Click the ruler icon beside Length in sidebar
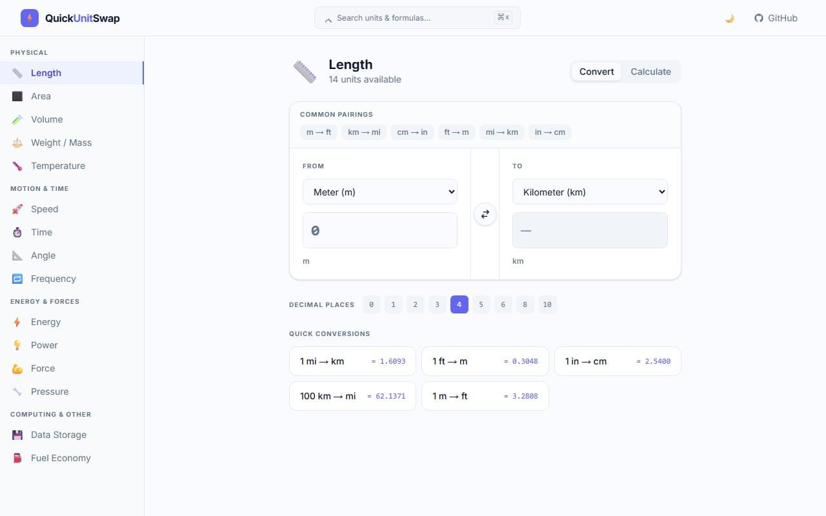Viewport: 826px width, 516px height. click(x=17, y=73)
